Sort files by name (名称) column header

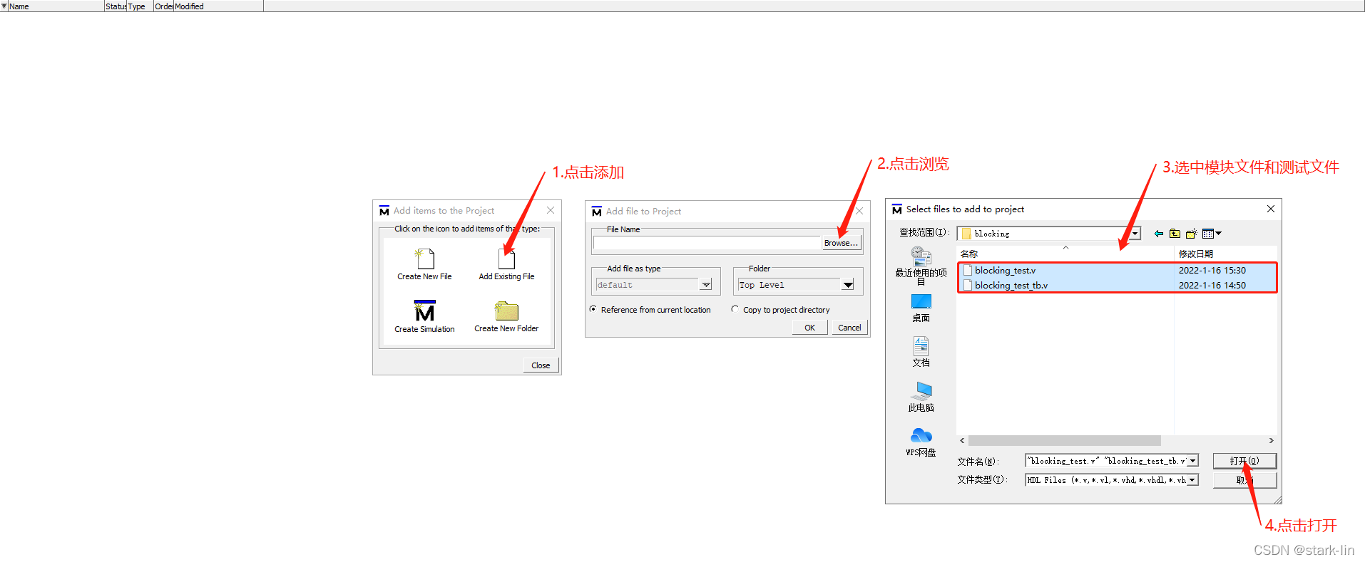(x=1065, y=254)
